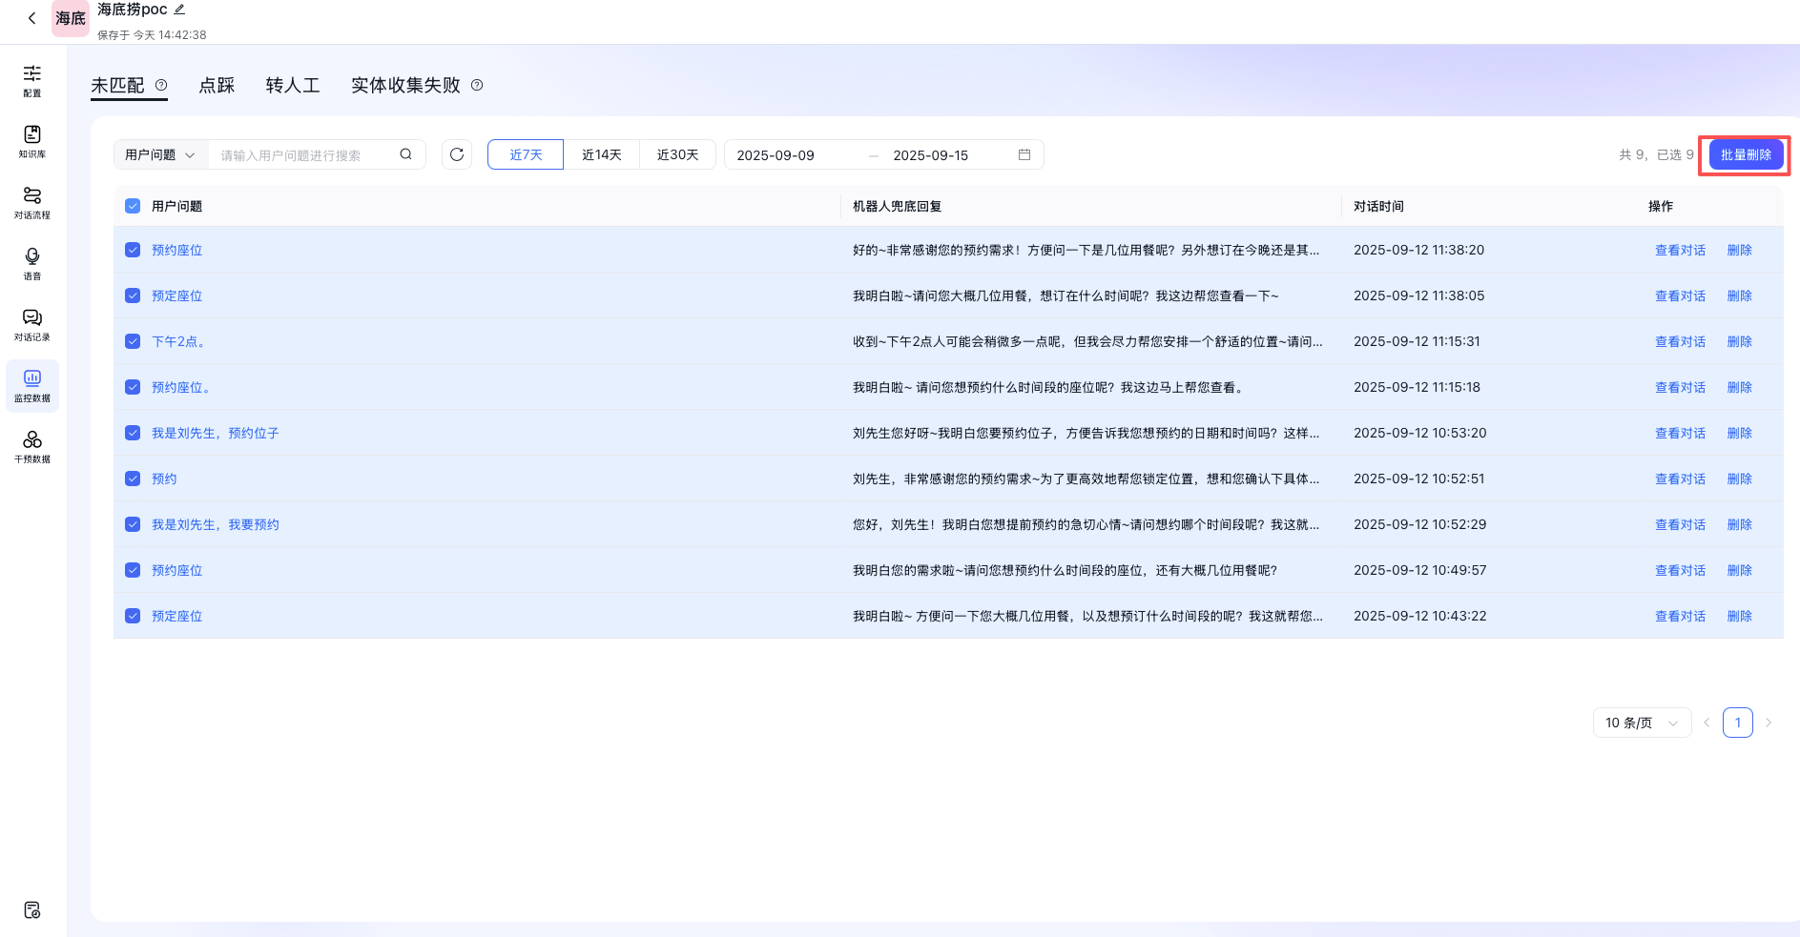Image resolution: width=1800 pixels, height=937 pixels.
Task: Uncheck the select-all checkbox in the table header
Action: (x=132, y=205)
